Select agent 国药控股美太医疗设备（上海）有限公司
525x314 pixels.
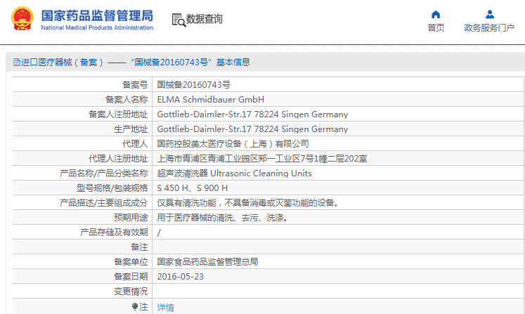click(x=233, y=143)
